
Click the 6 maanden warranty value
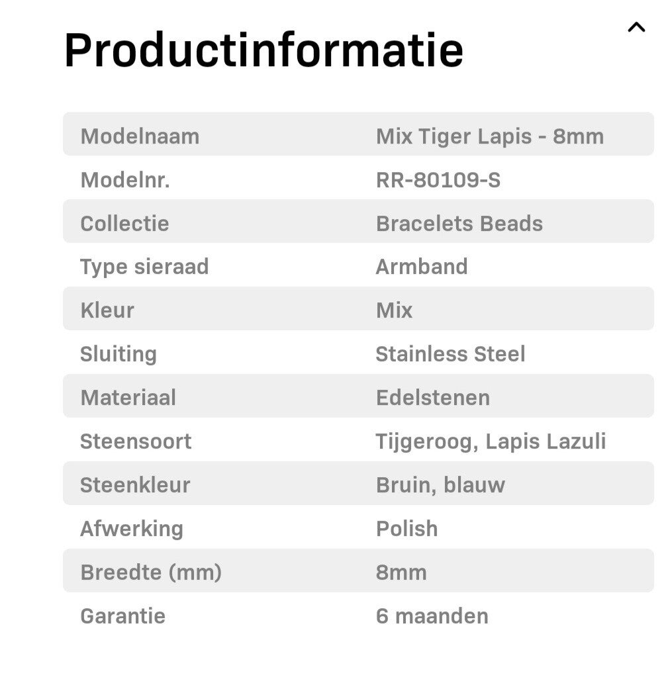tap(432, 616)
